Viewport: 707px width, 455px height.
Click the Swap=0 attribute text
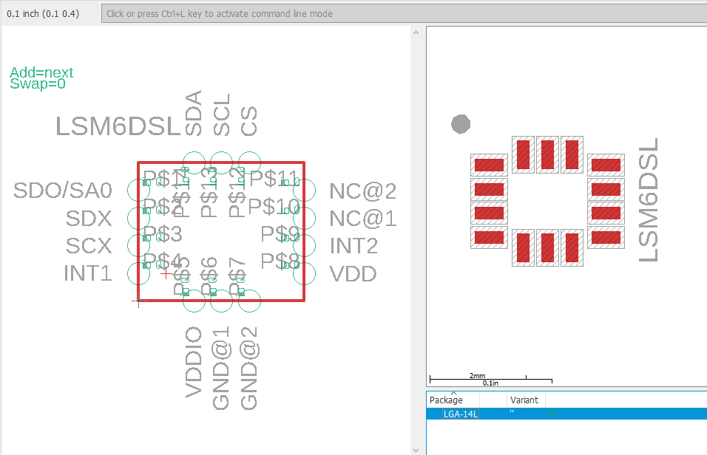click(x=38, y=83)
